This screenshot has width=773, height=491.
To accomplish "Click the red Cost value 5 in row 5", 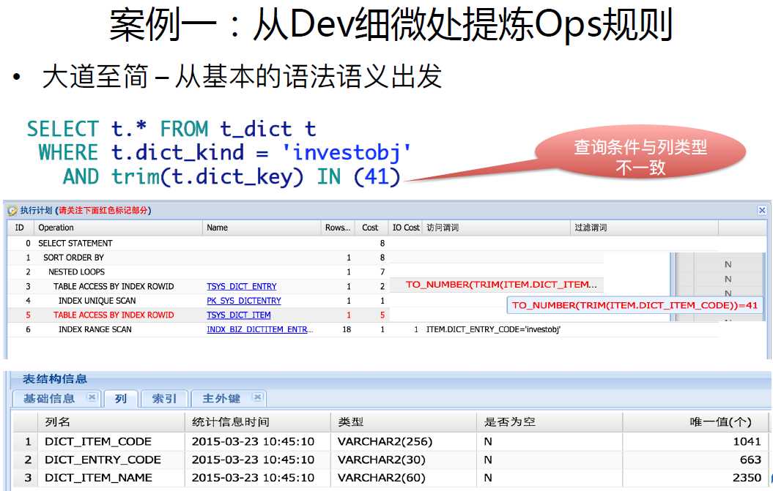I will (382, 315).
